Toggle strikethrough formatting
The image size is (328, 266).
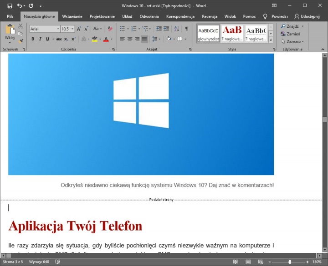[x=59, y=39]
